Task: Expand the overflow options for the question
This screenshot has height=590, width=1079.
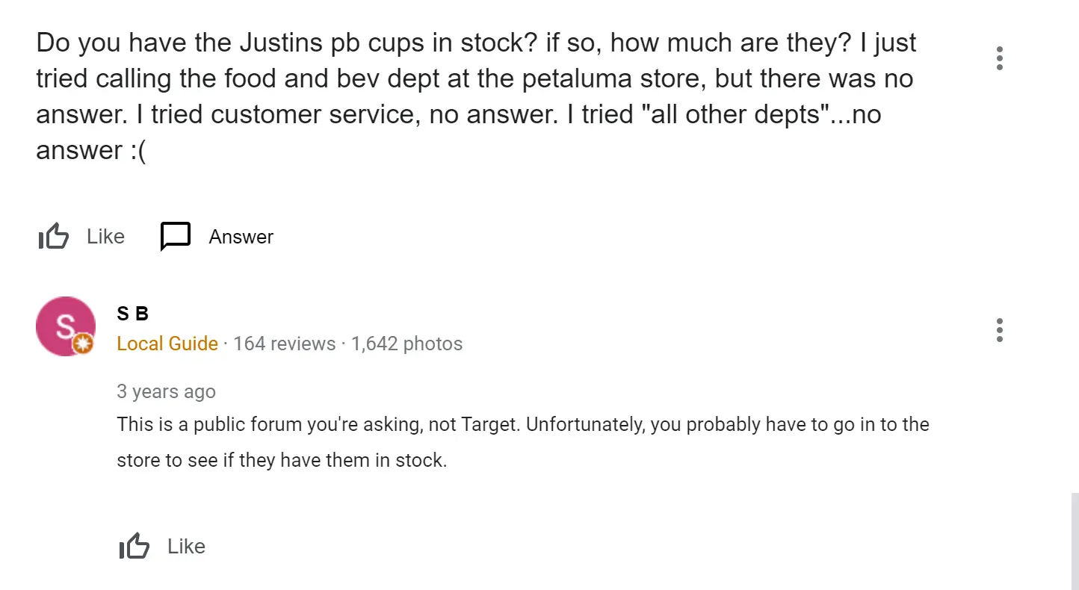Action: click(x=999, y=58)
